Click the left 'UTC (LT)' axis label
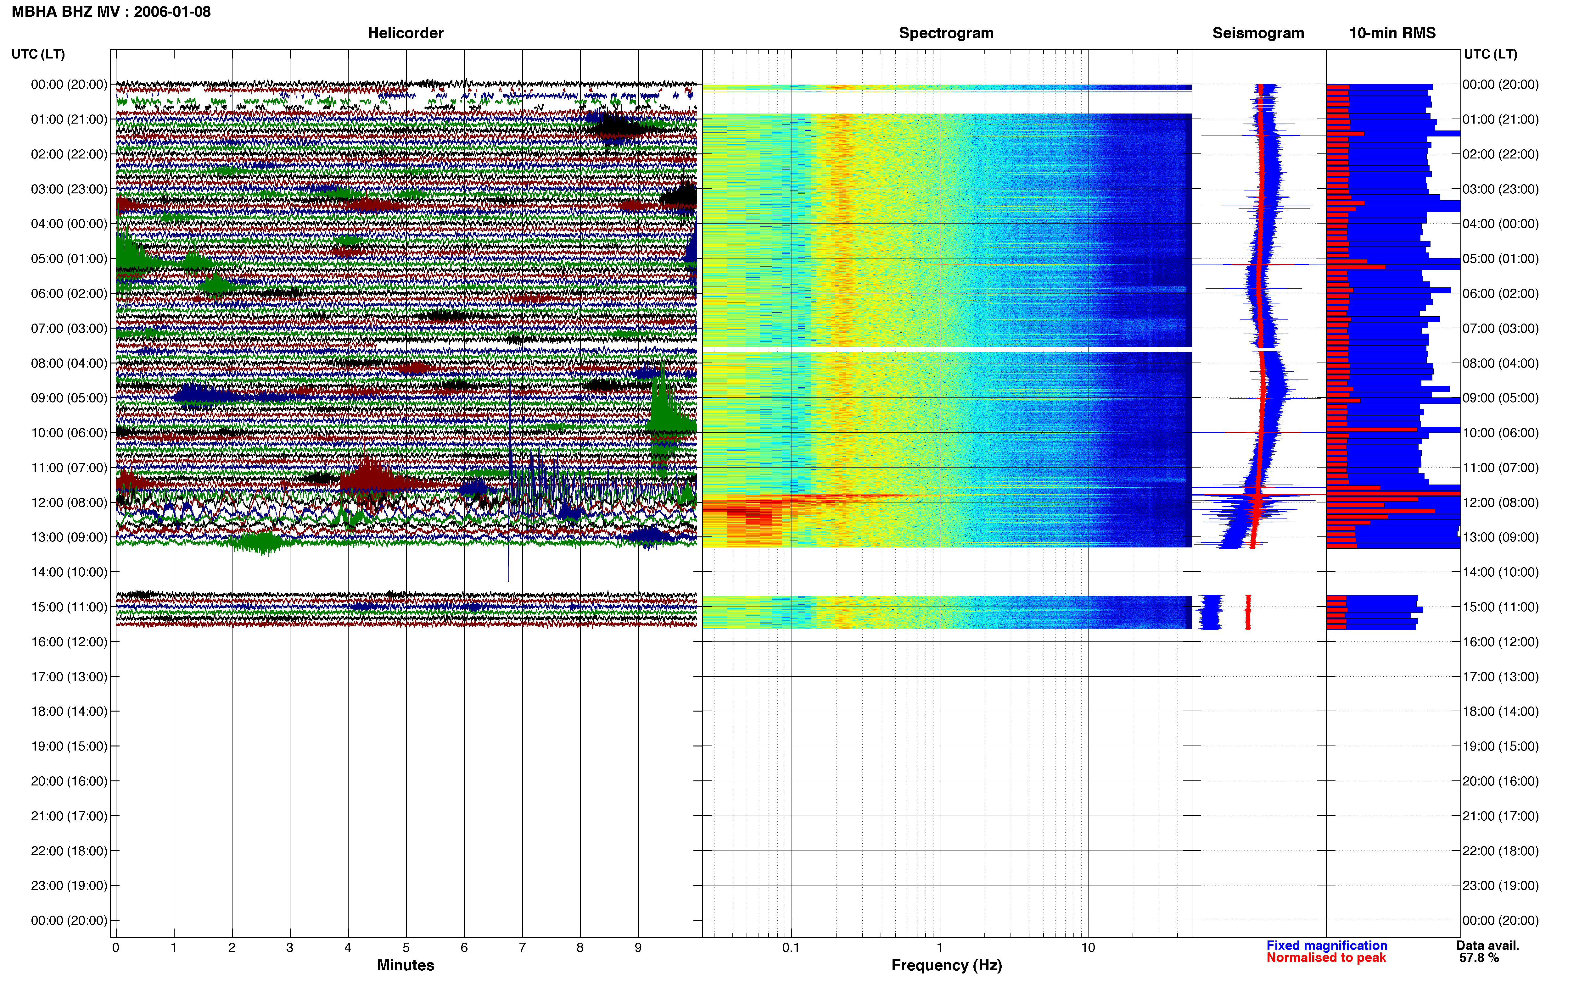This screenshot has width=1579, height=987. tap(38, 54)
